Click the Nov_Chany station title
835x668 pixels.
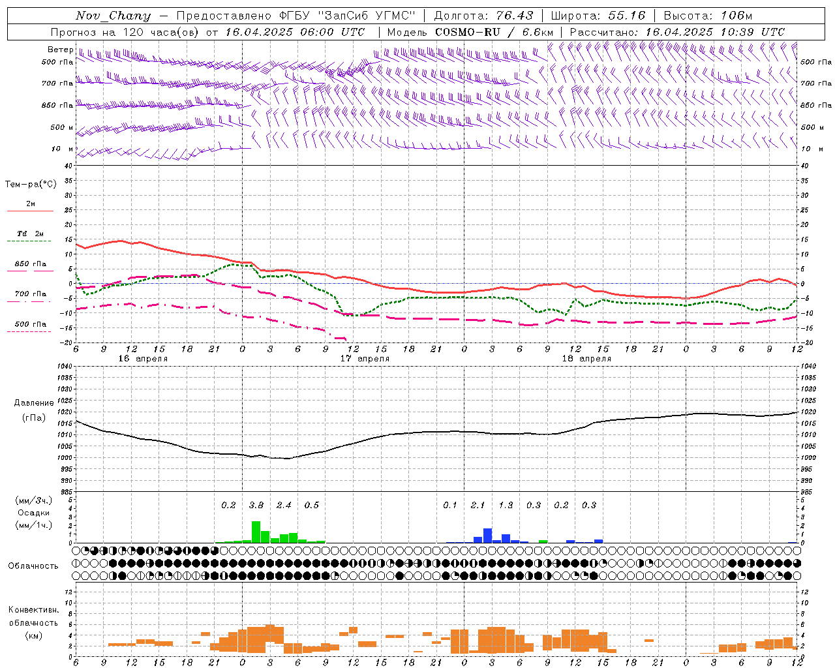coord(113,16)
